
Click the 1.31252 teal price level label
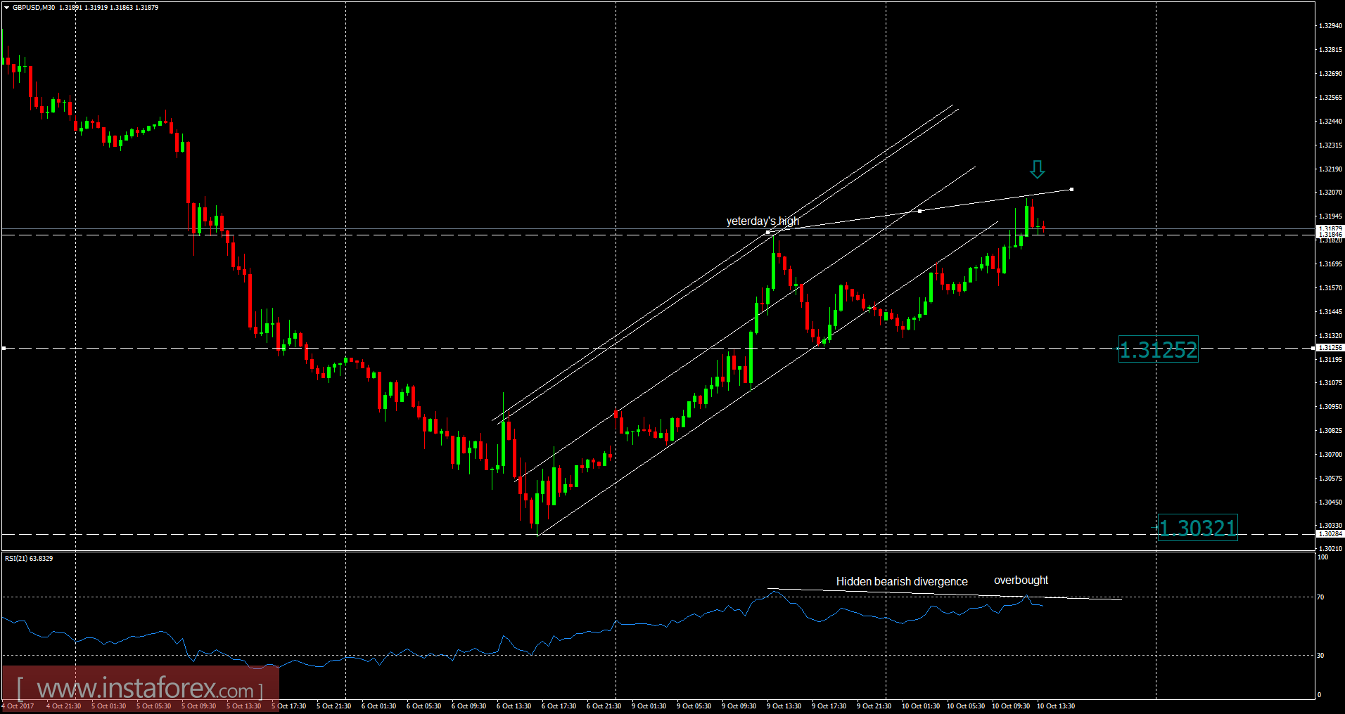click(x=1158, y=350)
